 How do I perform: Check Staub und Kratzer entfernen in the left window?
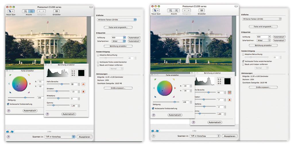pyautogui.click(x=98, y=65)
